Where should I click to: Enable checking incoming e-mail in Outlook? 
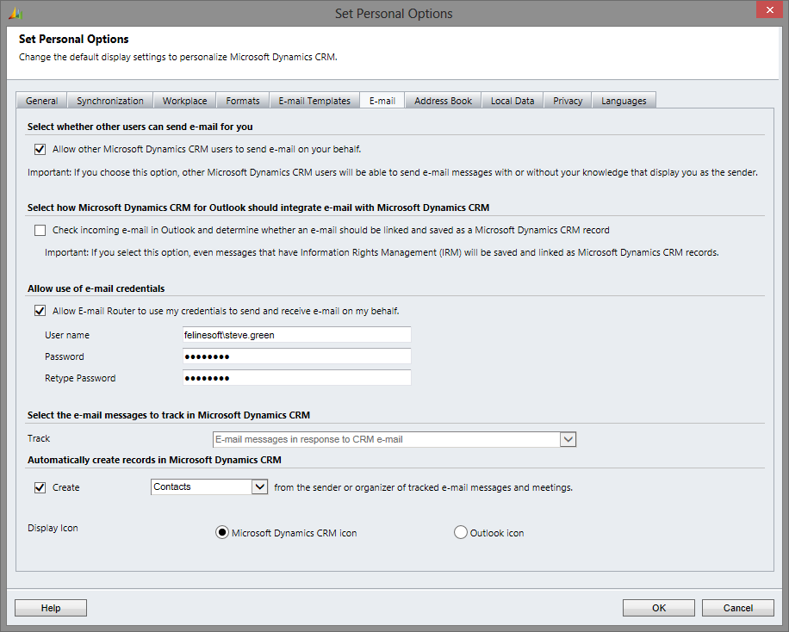click(40, 230)
